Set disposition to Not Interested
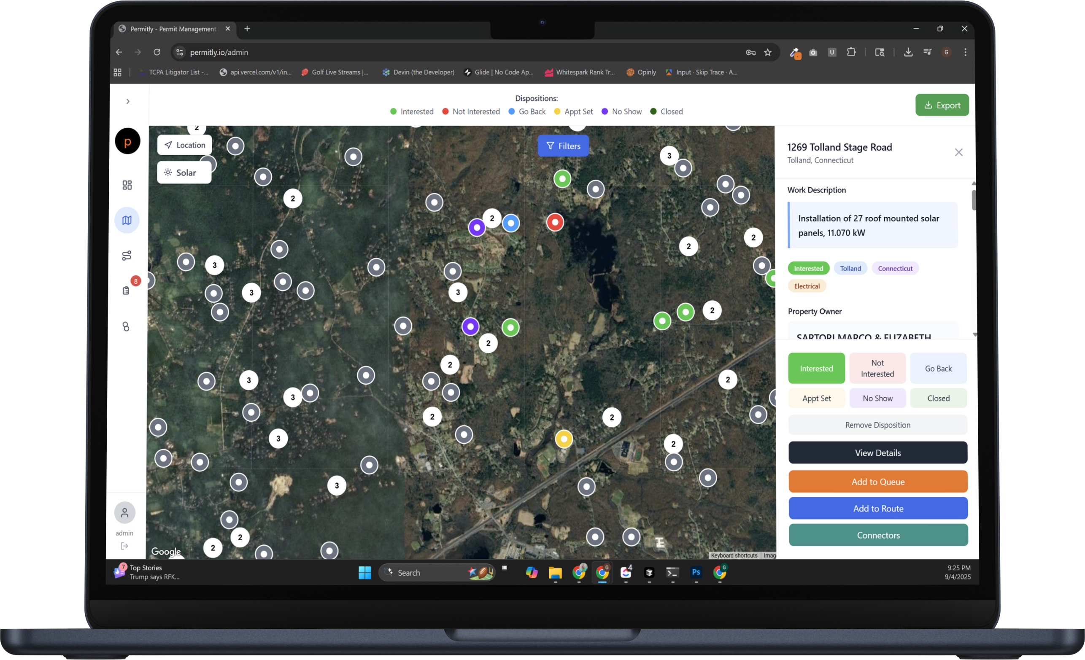 [877, 368]
